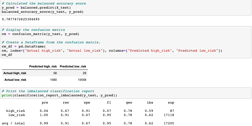The width and height of the screenshot is (252, 126).
Task: Click the balanced accuracy output 0.7877672625306695
Action: [x=21, y=19]
